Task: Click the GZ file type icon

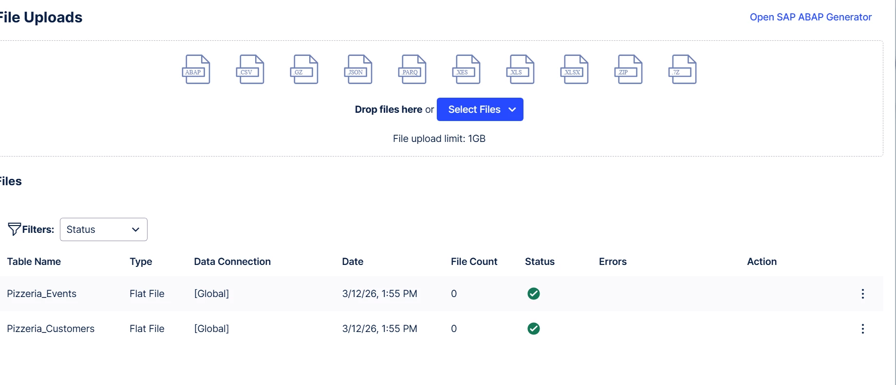Action: (x=304, y=70)
